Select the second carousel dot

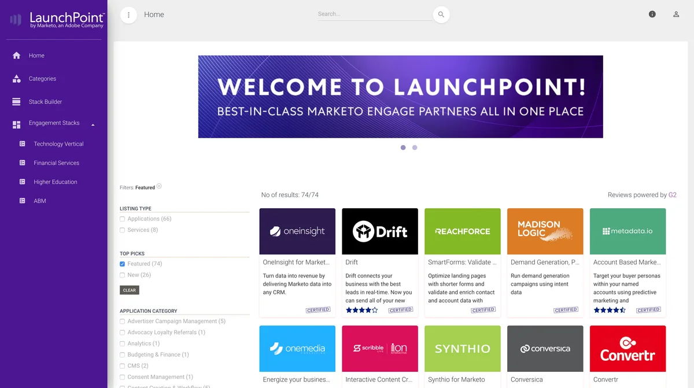(415, 147)
